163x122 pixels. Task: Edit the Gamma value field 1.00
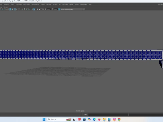click(x=55, y=9)
